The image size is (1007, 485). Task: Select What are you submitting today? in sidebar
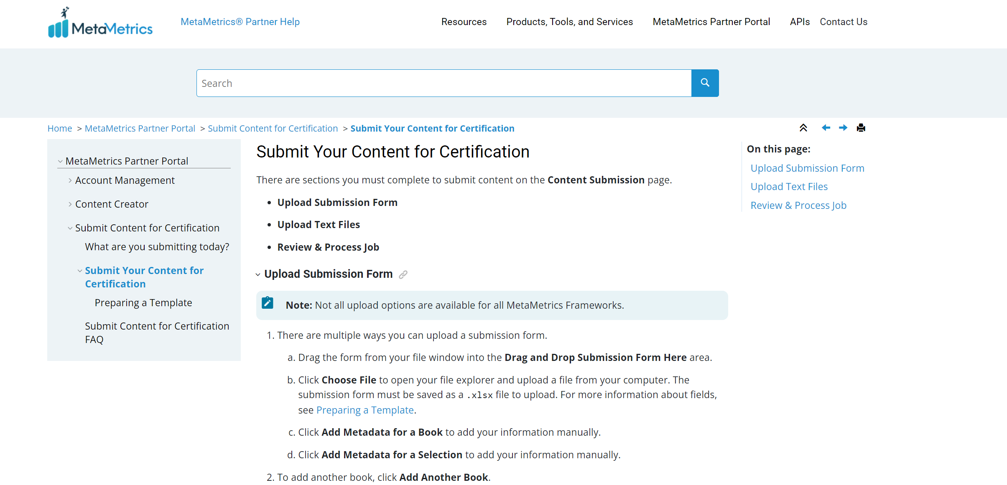(157, 247)
